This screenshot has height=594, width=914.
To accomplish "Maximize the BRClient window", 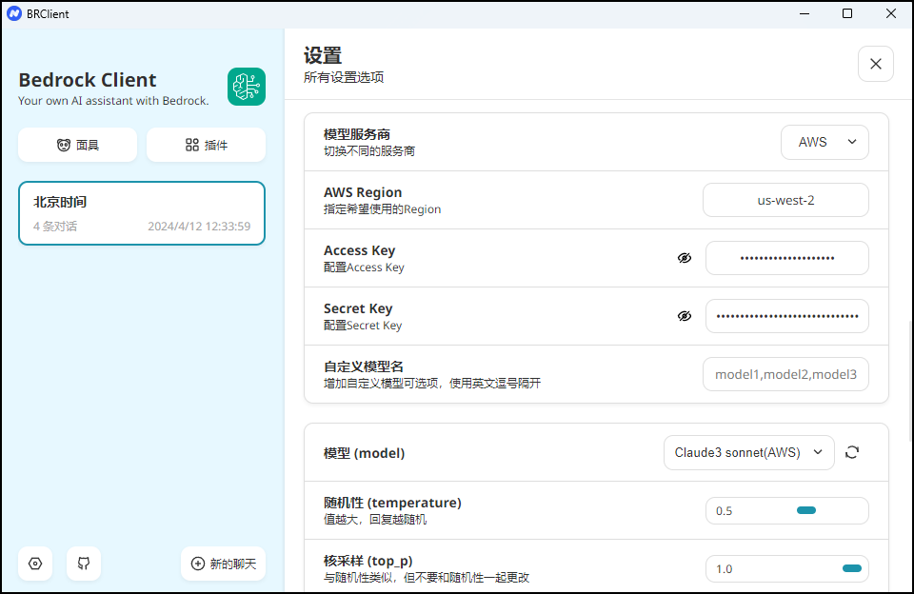I will [847, 13].
